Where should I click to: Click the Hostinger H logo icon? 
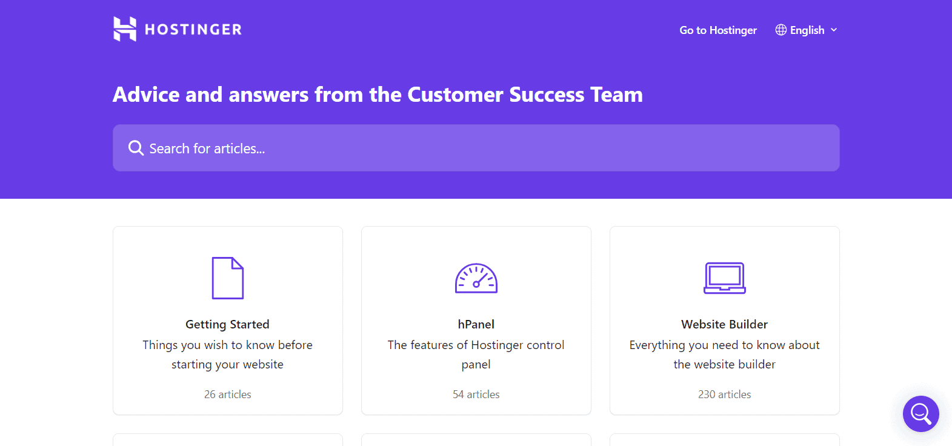click(125, 29)
